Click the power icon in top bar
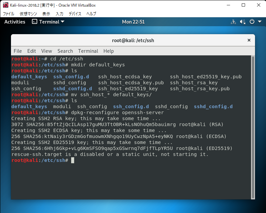The height and width of the screenshot is (213, 266). (x=252, y=22)
